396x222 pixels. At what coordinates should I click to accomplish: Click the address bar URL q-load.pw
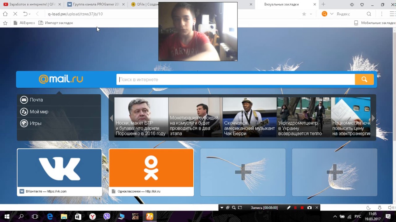click(x=75, y=14)
